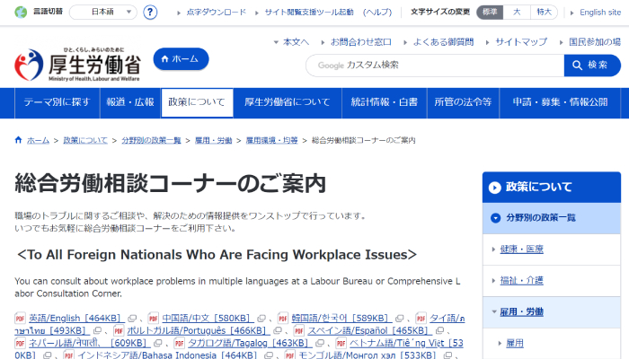Click the blue ホーム button

181,59
